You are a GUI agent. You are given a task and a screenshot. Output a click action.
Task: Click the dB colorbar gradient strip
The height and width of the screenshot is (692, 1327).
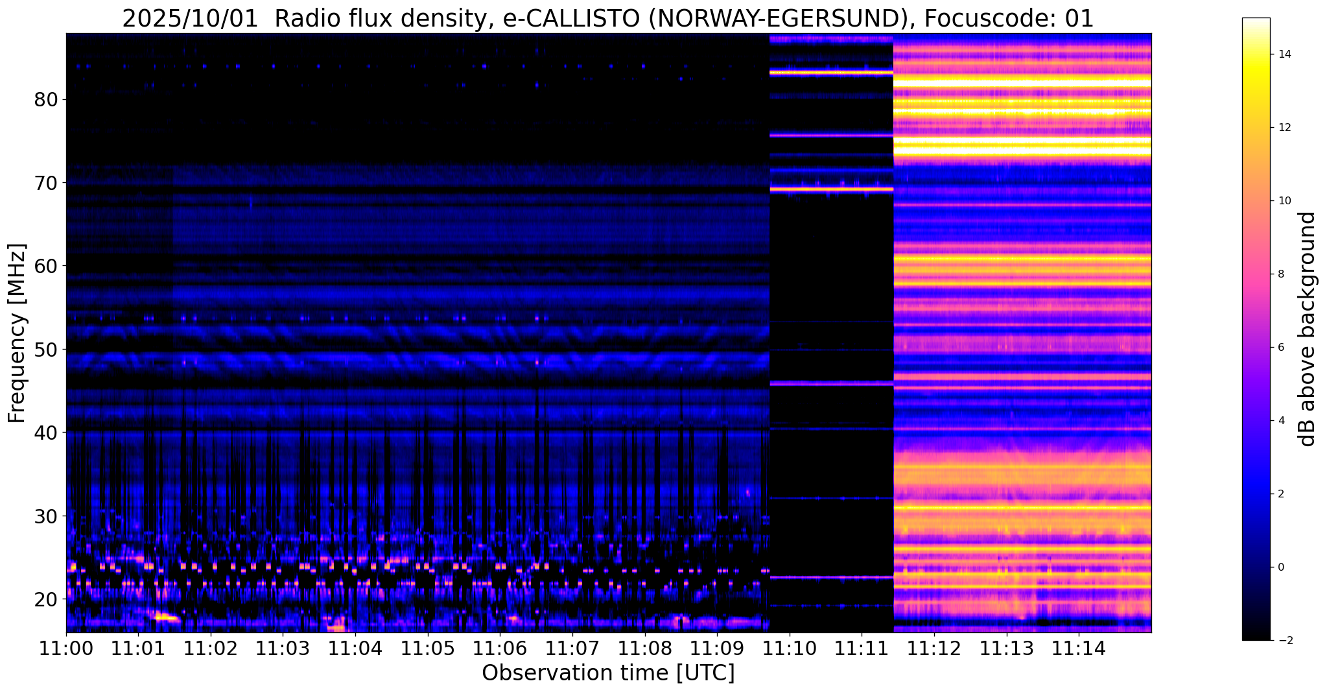point(1256,329)
